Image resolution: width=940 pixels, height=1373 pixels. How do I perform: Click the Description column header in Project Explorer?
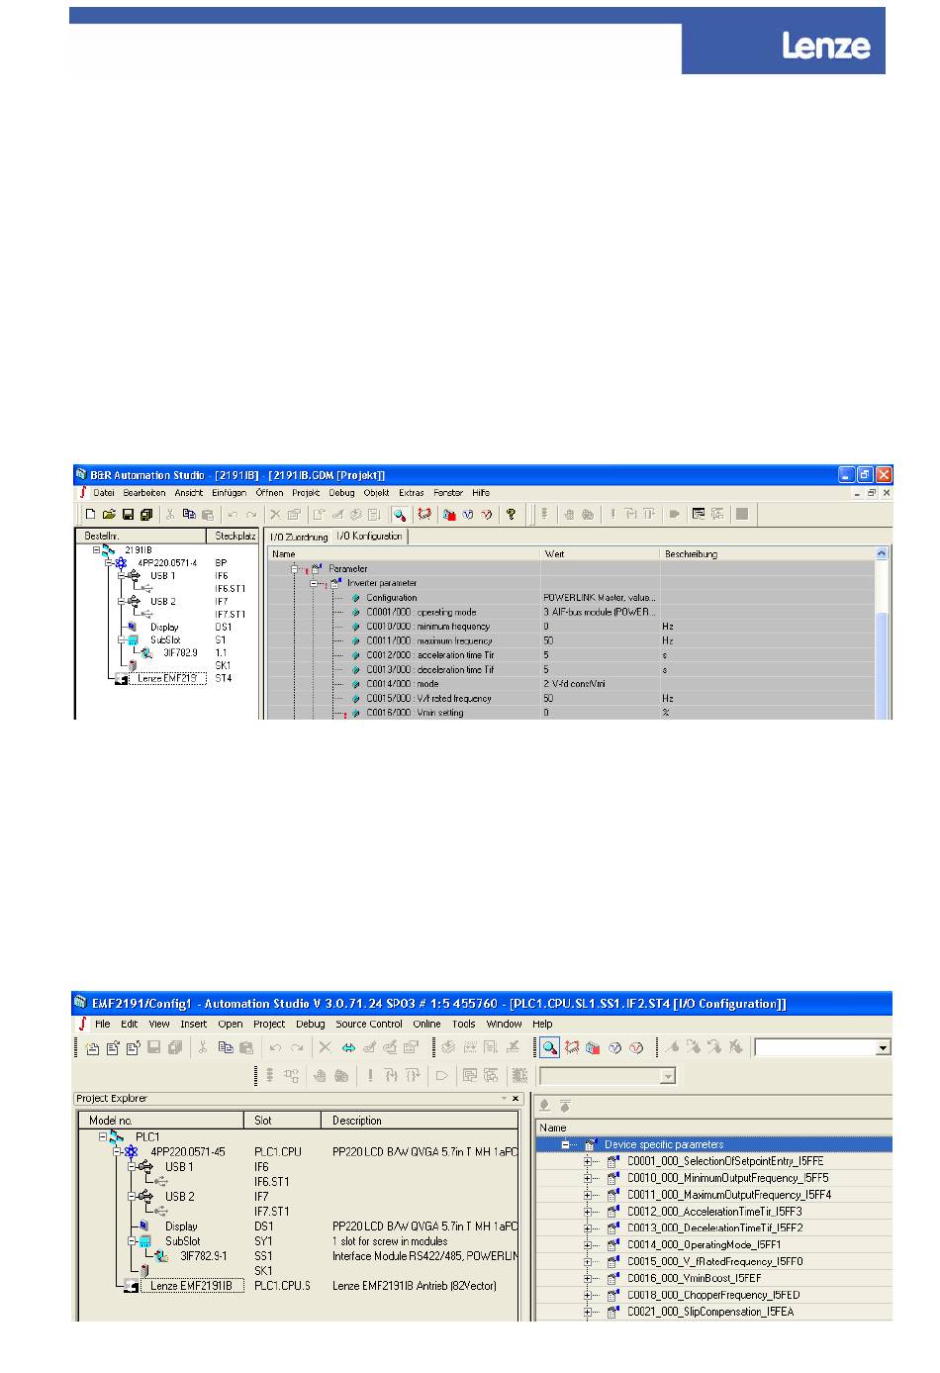click(357, 1121)
